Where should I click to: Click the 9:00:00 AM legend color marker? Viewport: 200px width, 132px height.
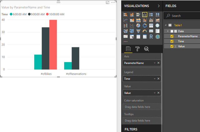(29, 14)
